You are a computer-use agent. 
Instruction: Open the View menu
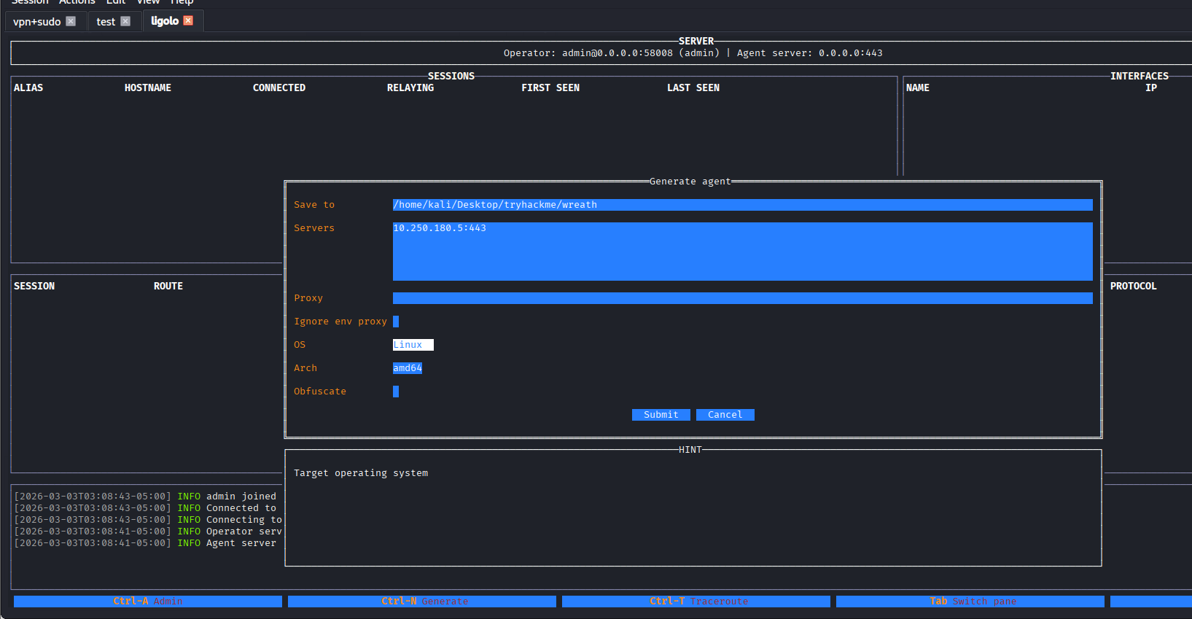coord(148,2)
